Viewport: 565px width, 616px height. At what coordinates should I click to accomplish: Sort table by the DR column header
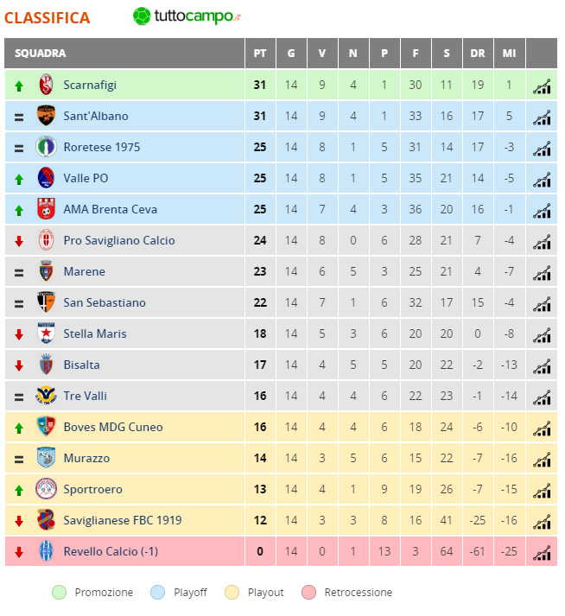478,53
